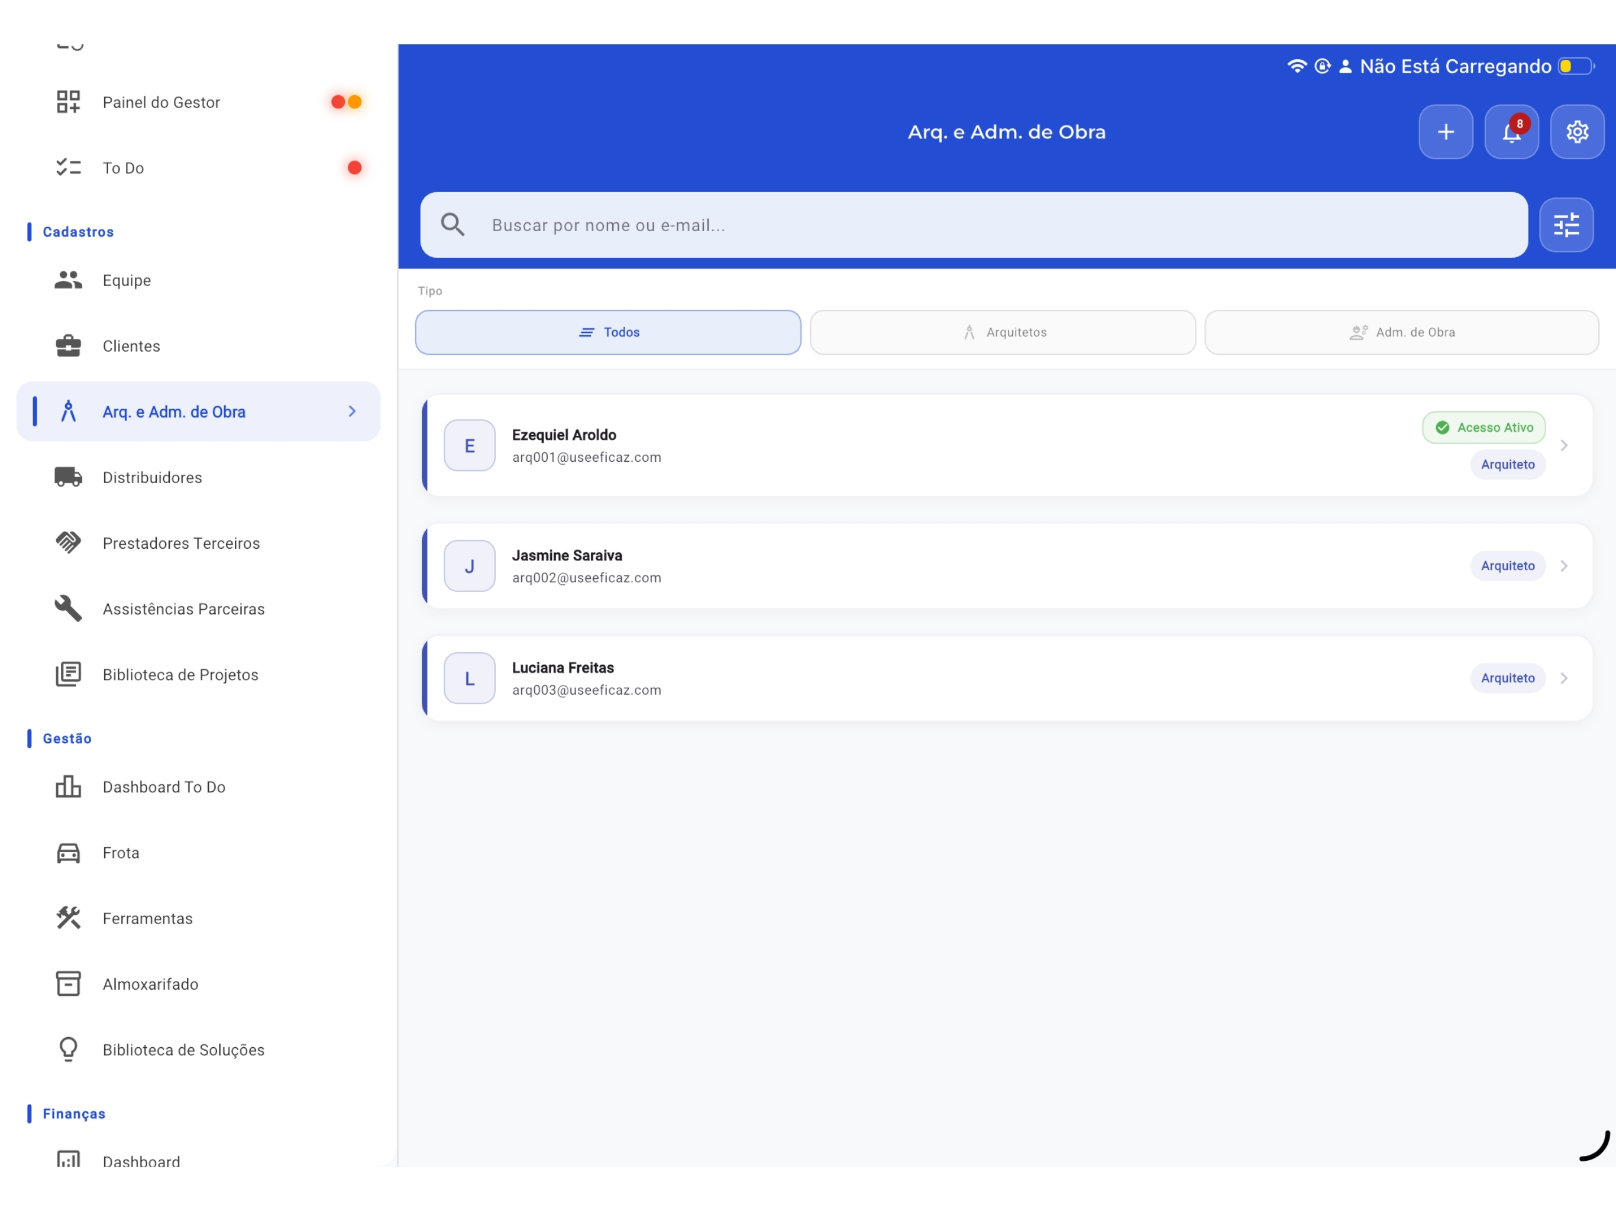The width and height of the screenshot is (1616, 1211).
Task: Click email arq001@useeficaz.com
Action: coord(587,457)
